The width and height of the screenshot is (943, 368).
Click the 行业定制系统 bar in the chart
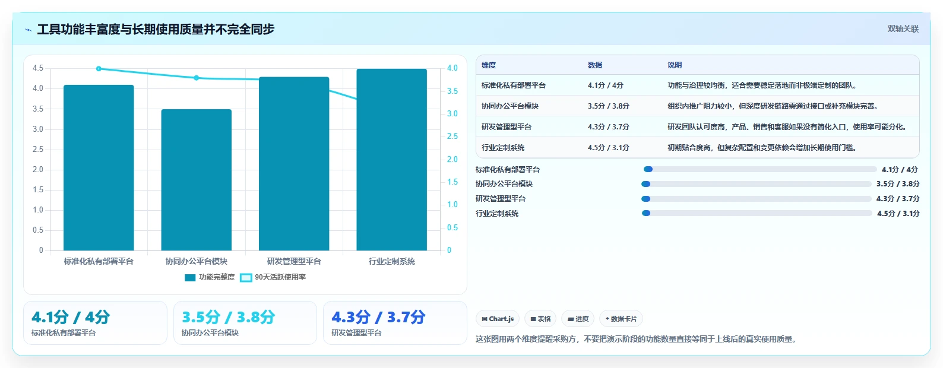pos(392,160)
